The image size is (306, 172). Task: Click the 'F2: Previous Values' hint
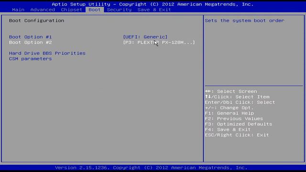coord(234,118)
